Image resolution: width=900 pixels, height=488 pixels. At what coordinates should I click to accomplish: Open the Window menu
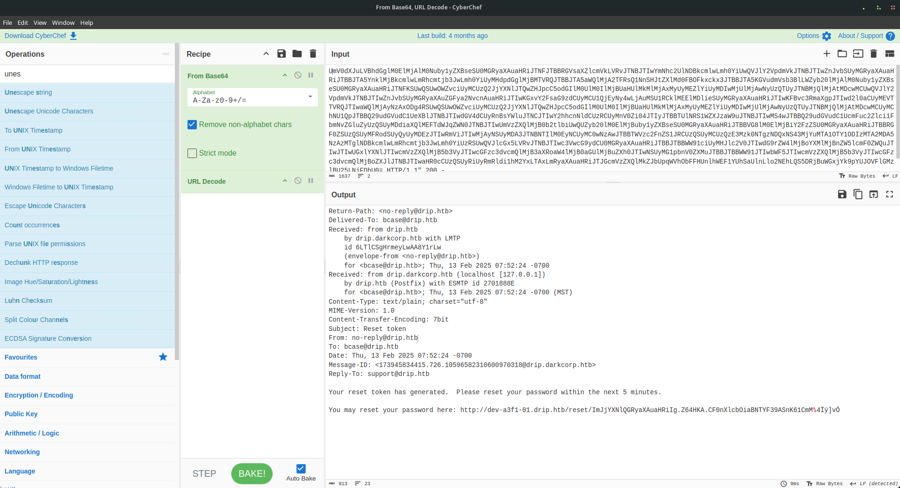63,23
